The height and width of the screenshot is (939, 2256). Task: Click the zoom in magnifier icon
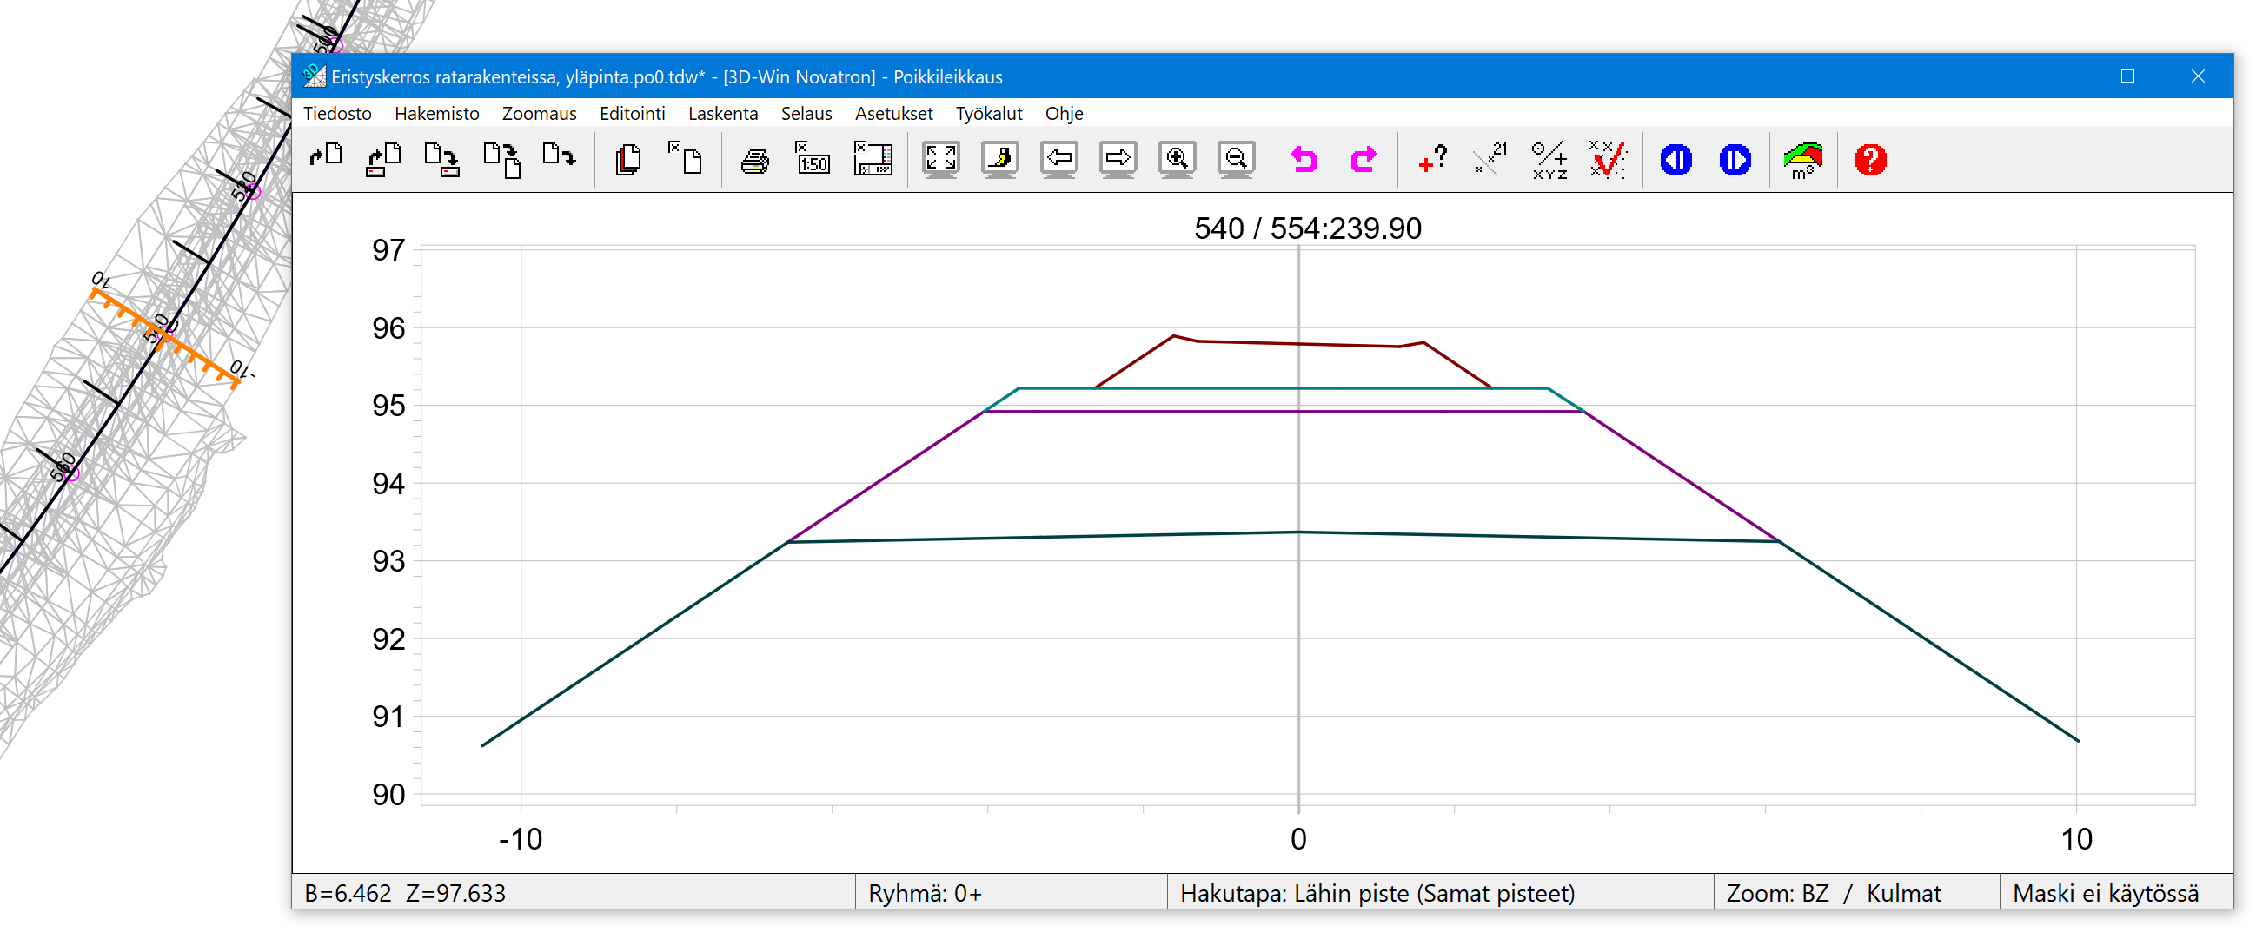pyautogui.click(x=1176, y=160)
